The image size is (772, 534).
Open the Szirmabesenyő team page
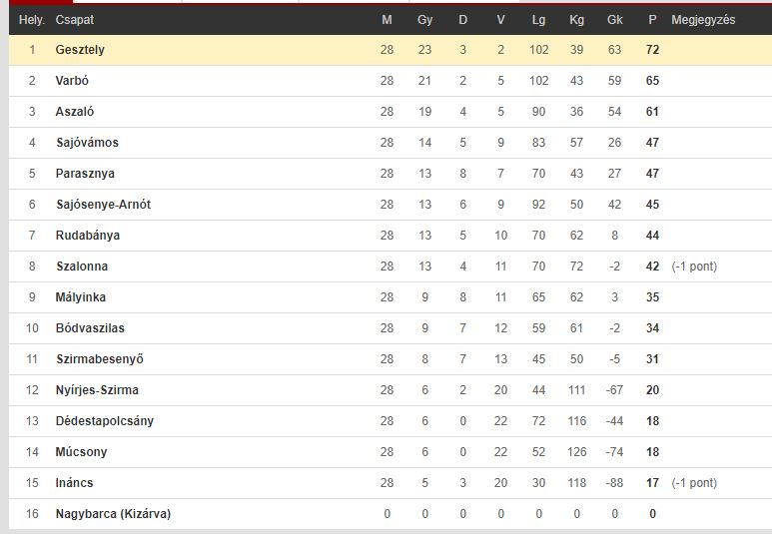click(100, 359)
